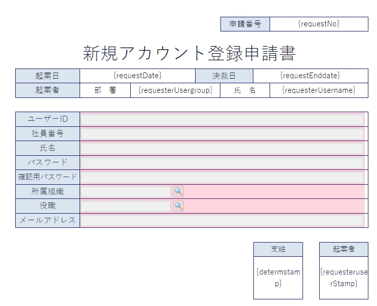Viewport: 377px width, 306px height.
Task: Select the {requestEnddate} placeholder cell
Action: 311,76
